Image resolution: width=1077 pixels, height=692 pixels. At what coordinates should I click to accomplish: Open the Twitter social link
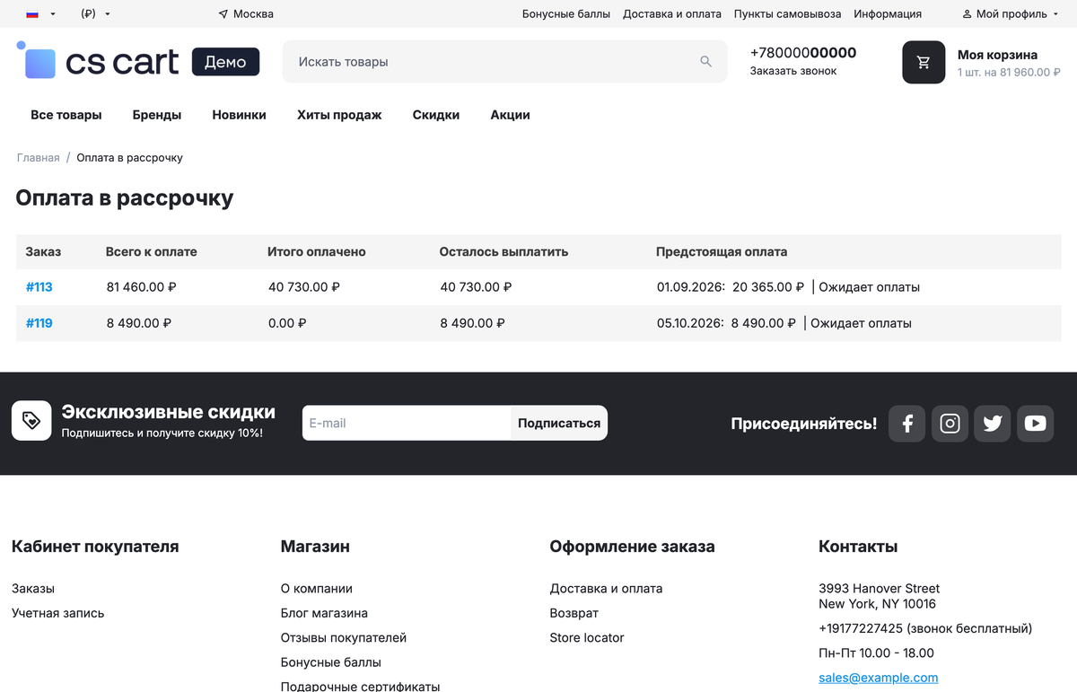[x=993, y=424]
